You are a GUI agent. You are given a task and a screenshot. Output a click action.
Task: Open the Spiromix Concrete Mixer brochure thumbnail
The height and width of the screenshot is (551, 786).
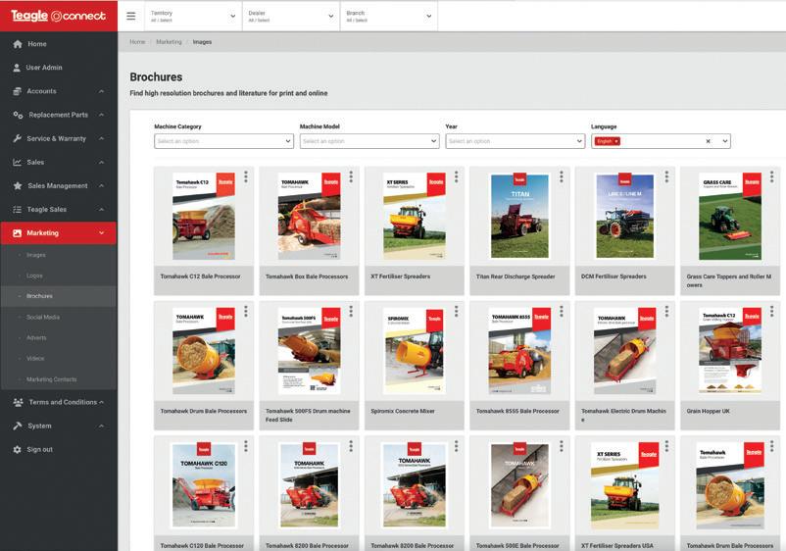coord(415,350)
